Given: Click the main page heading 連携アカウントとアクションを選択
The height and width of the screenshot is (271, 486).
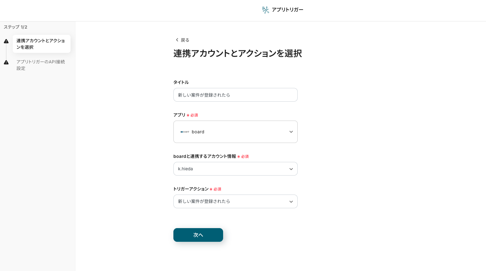Looking at the screenshot, I should tap(237, 53).
